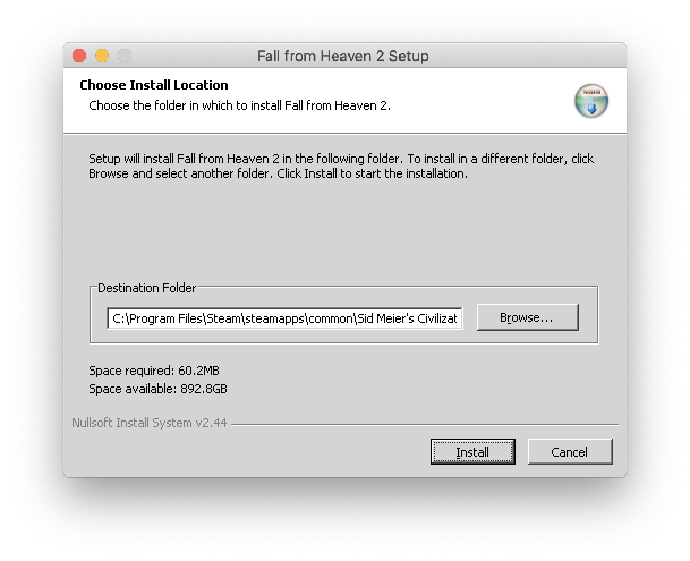Focus the Destination Folder path field
Image resolution: width=690 pixels, height=561 pixels.
point(284,318)
